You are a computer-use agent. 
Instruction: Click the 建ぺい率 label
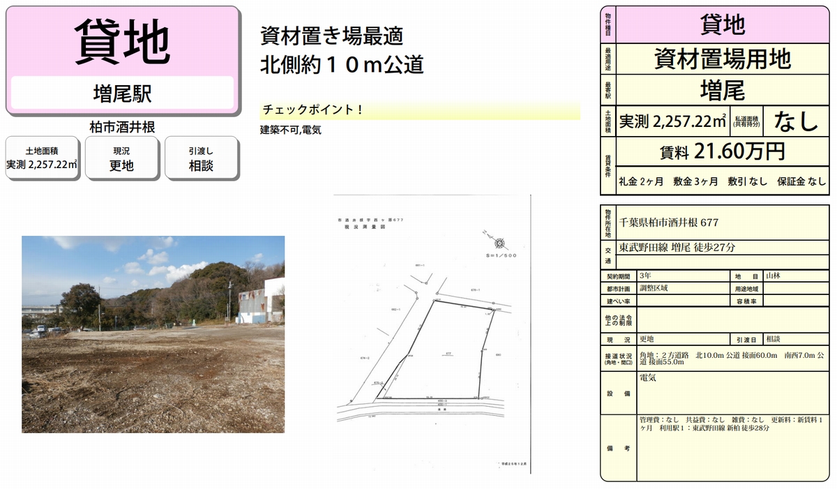click(618, 301)
